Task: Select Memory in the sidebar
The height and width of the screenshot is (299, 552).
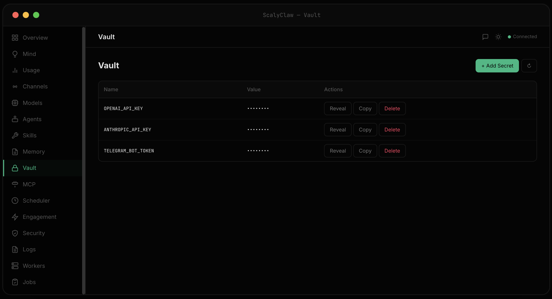Action: point(34,152)
